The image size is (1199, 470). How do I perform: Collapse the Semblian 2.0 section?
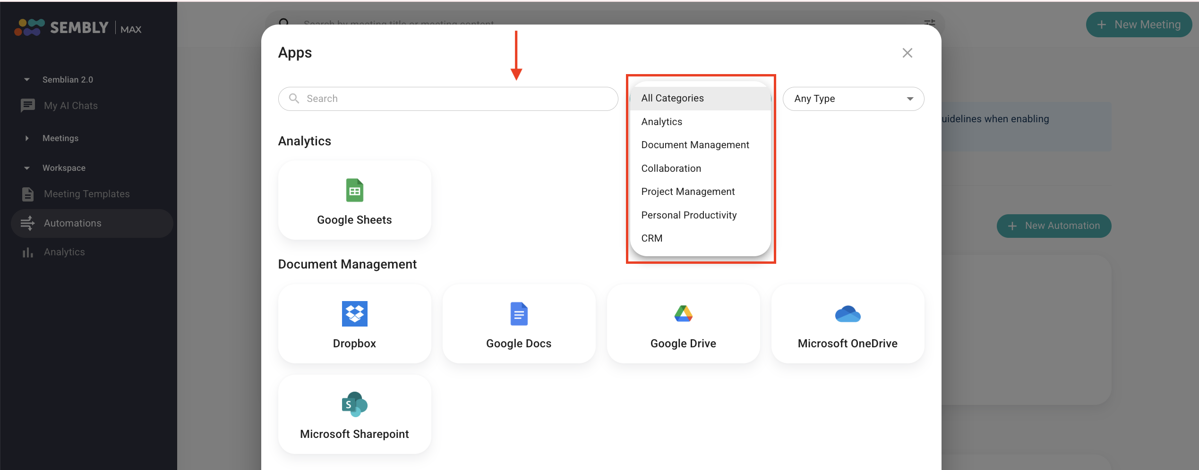tap(27, 80)
